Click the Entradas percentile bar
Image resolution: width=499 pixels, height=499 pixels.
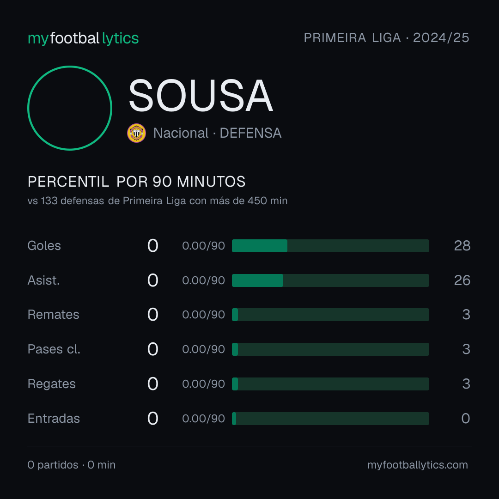coord(330,419)
